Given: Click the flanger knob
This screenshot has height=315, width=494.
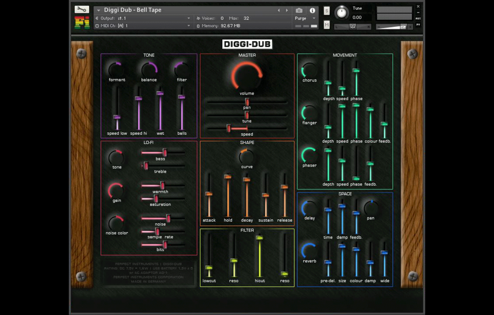Looking at the screenshot, I should click(x=309, y=113).
